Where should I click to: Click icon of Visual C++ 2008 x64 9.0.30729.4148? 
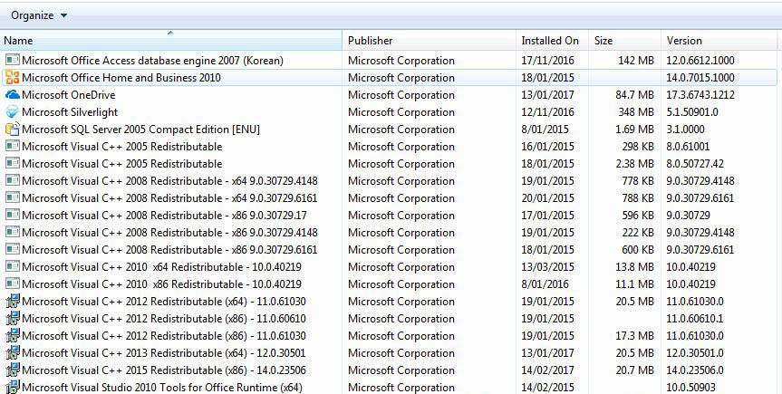(x=13, y=180)
